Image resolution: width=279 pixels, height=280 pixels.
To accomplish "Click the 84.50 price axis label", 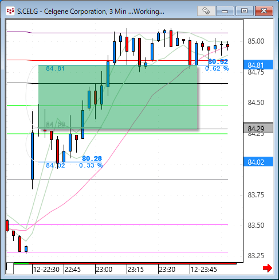I will tap(256, 103).
